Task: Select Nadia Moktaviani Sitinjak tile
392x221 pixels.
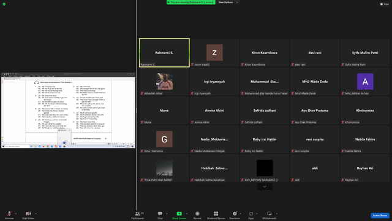Action: tap(214, 139)
